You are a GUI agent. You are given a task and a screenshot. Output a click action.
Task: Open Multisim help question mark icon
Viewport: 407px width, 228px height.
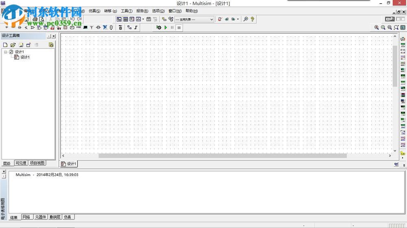252,19
